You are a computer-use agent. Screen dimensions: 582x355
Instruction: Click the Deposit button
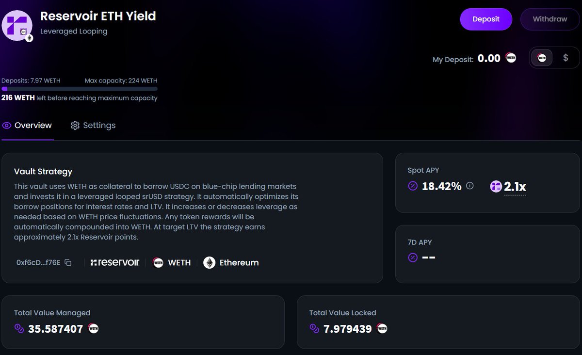click(x=486, y=19)
